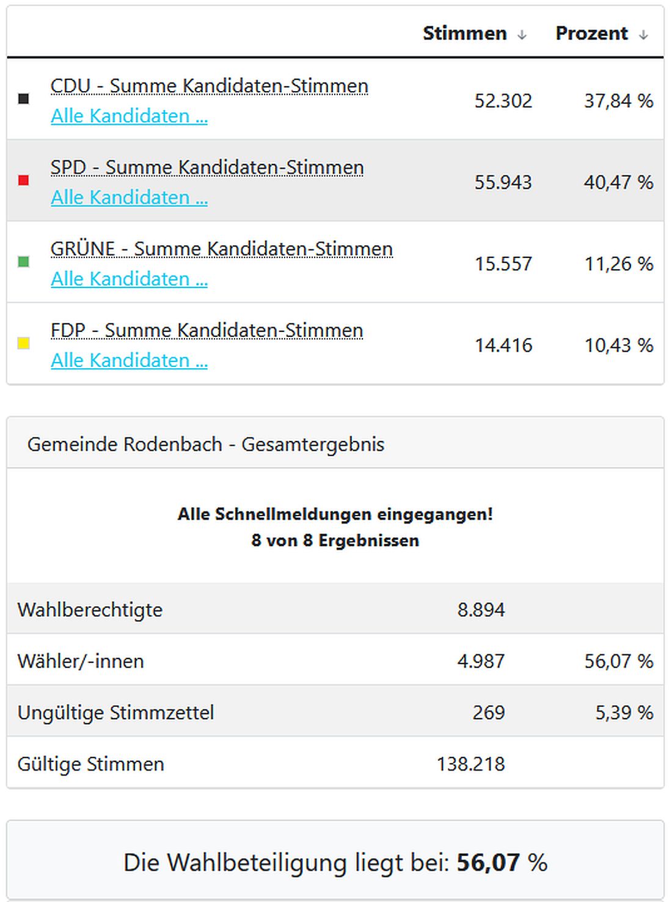Sort results by the Stimmen column
This screenshot has height=902, width=672.
pyautogui.click(x=464, y=34)
